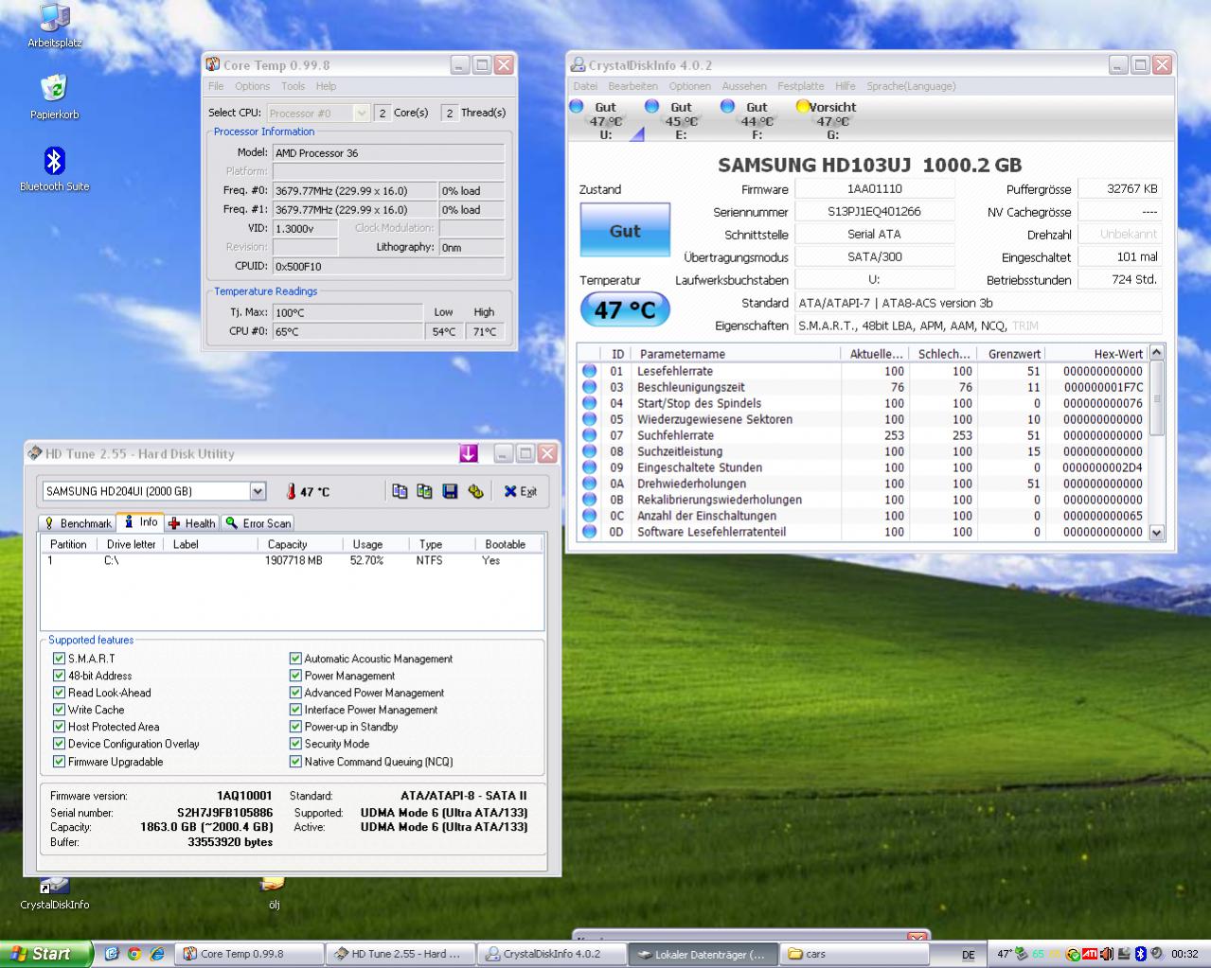Toggle Automatic Acoustic Management checkbox
1211x968 pixels.
pyautogui.click(x=295, y=659)
